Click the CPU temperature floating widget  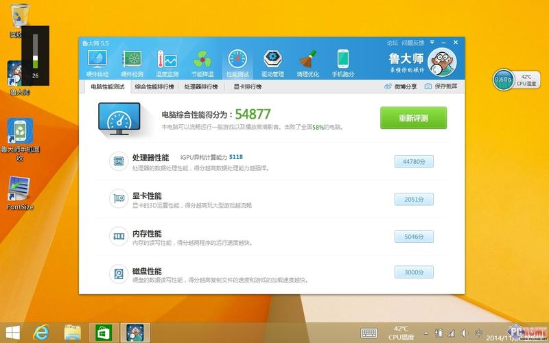pyautogui.click(x=526, y=80)
